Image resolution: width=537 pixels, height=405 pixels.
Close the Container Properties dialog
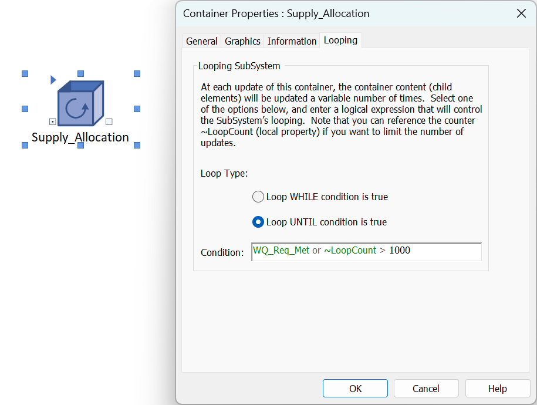click(521, 14)
